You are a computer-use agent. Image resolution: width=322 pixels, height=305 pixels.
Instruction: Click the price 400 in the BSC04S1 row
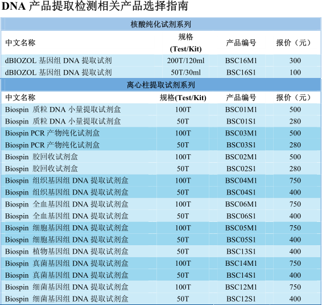[295, 192]
